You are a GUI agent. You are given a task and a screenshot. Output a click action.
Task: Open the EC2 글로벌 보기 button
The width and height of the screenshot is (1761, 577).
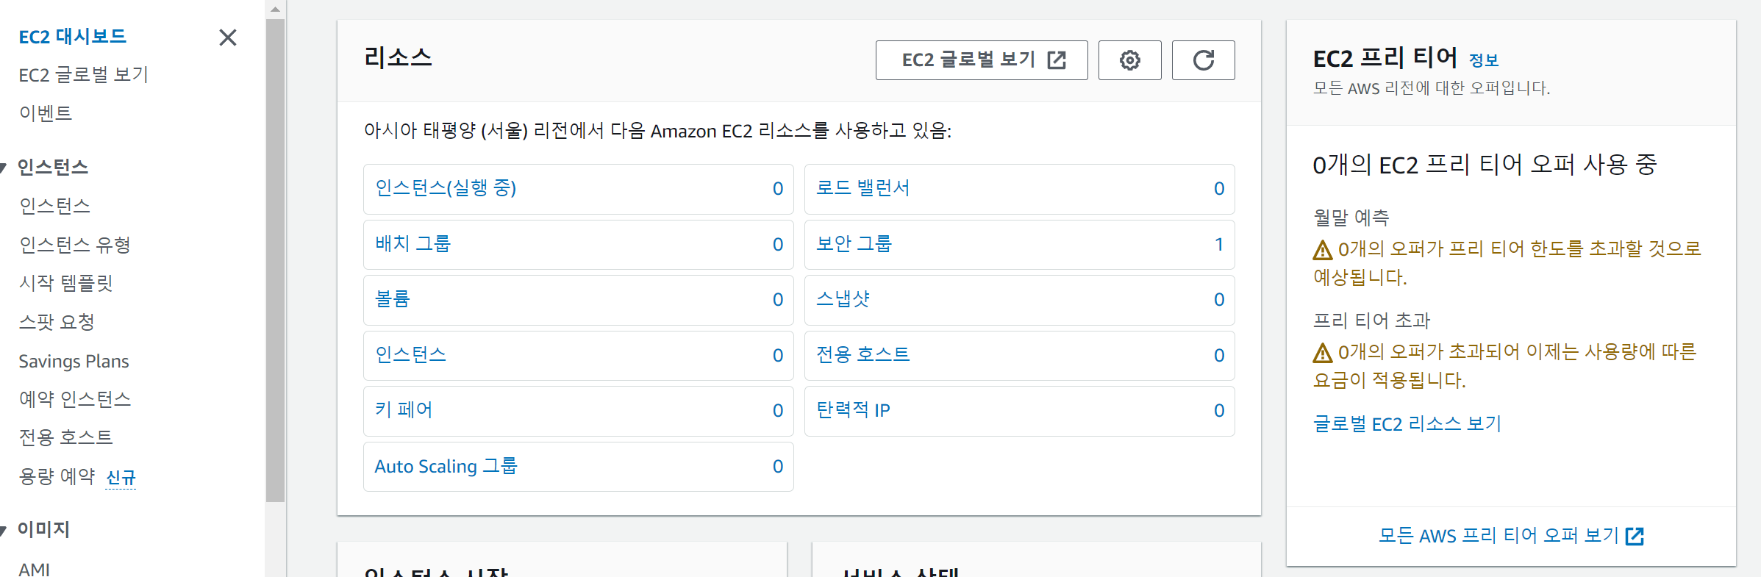coord(982,60)
